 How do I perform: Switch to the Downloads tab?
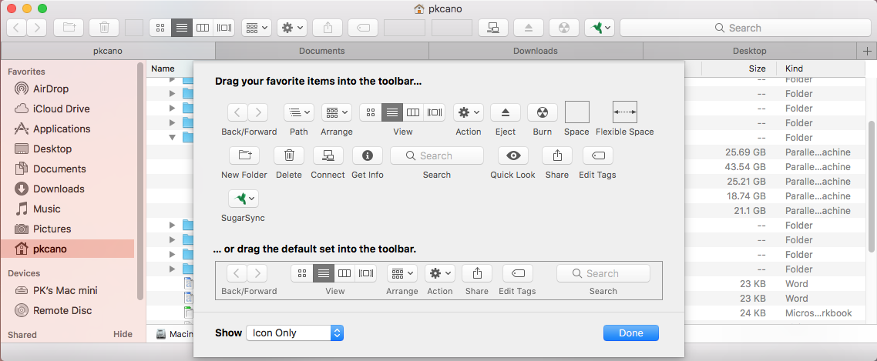536,51
